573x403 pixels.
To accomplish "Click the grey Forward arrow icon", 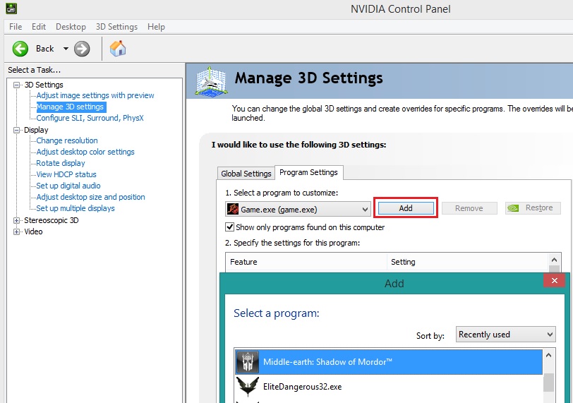I will click(82, 49).
